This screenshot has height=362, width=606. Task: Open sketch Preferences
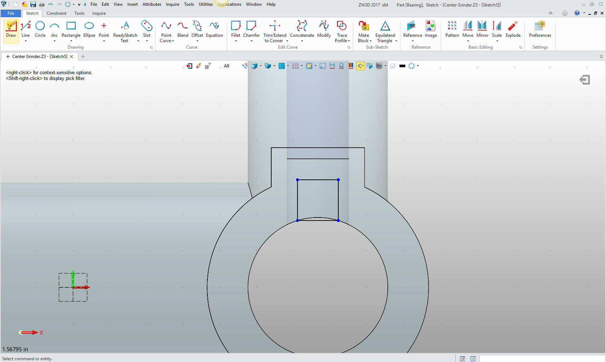coord(540,29)
